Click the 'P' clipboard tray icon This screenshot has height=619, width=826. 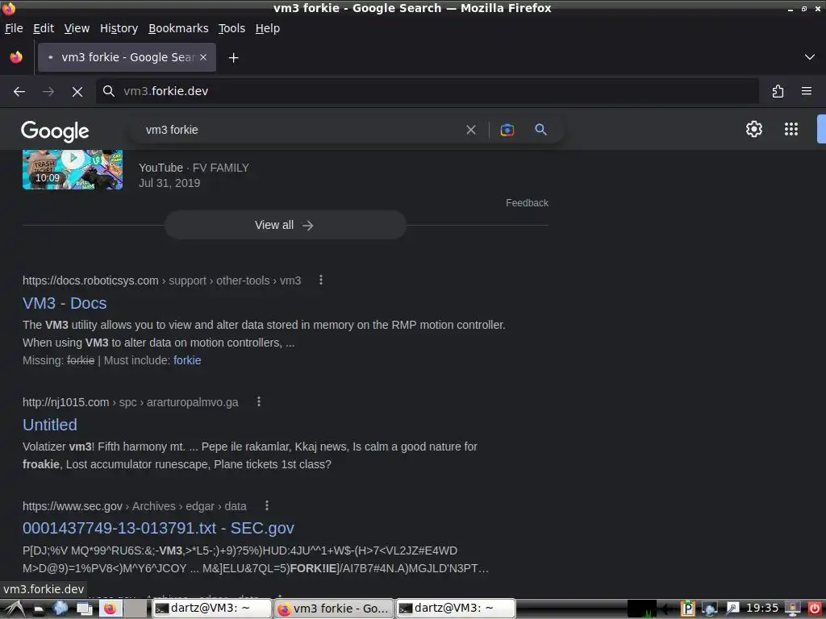pyautogui.click(x=687, y=609)
